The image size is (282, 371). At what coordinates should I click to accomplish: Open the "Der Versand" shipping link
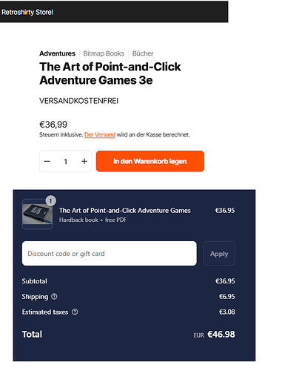click(100, 134)
